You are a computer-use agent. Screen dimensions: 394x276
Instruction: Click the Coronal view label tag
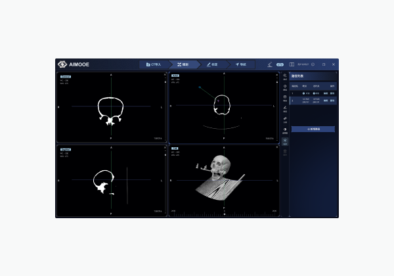pos(66,77)
